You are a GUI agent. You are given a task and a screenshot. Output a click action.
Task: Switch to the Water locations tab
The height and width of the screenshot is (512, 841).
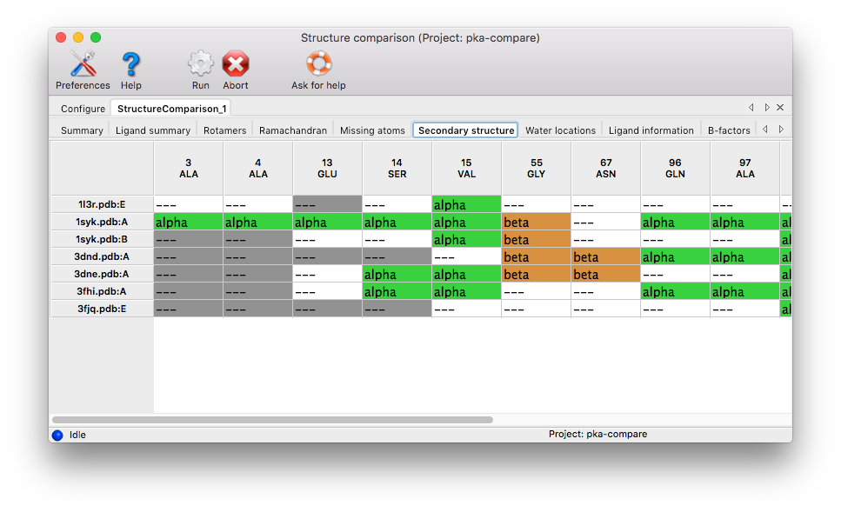click(x=560, y=130)
